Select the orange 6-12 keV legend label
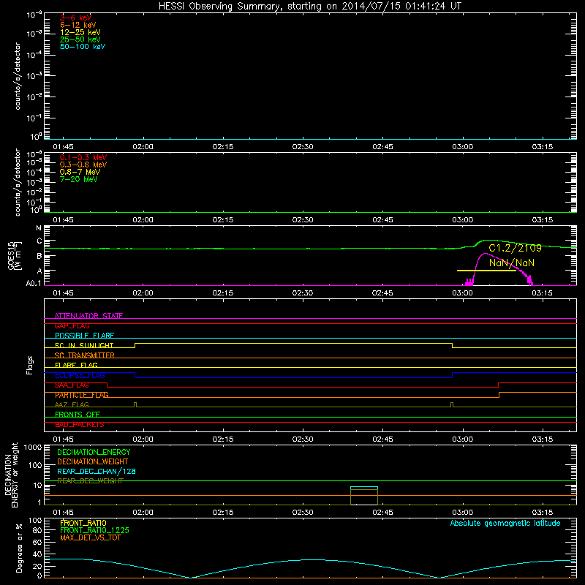This screenshot has width=585, height=585. [x=78, y=25]
